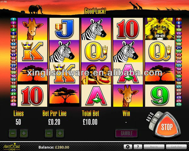This screenshot has width=189, height=151.
Task: Select payline number 44 marker
Action: pyautogui.click(x=13, y=104)
